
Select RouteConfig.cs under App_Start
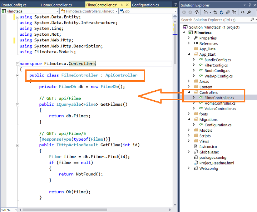tap(217, 71)
